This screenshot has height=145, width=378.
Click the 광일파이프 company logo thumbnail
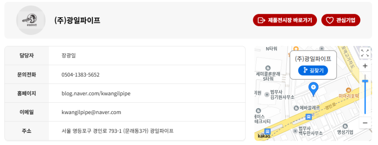click(31, 20)
